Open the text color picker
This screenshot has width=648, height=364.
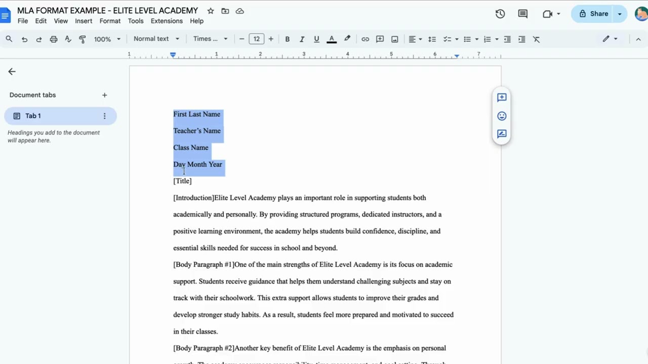332,39
